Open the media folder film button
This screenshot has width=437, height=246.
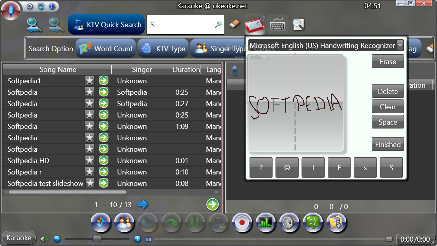tap(337, 223)
